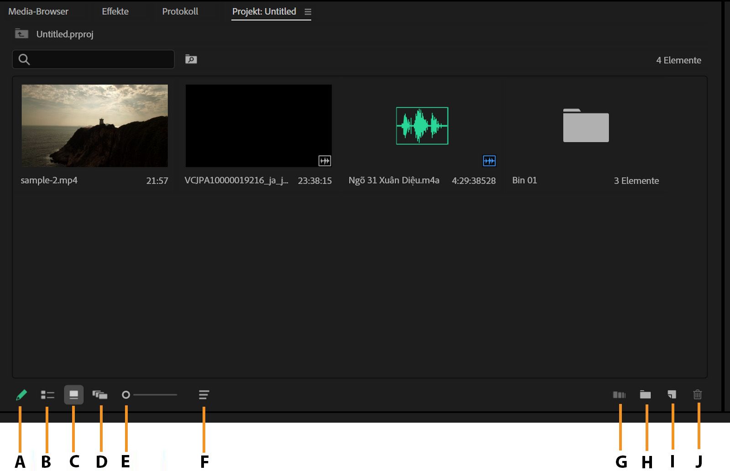Toggle the search-in-bin filter icon
Viewport: 730px width, 471px height.
point(191,59)
